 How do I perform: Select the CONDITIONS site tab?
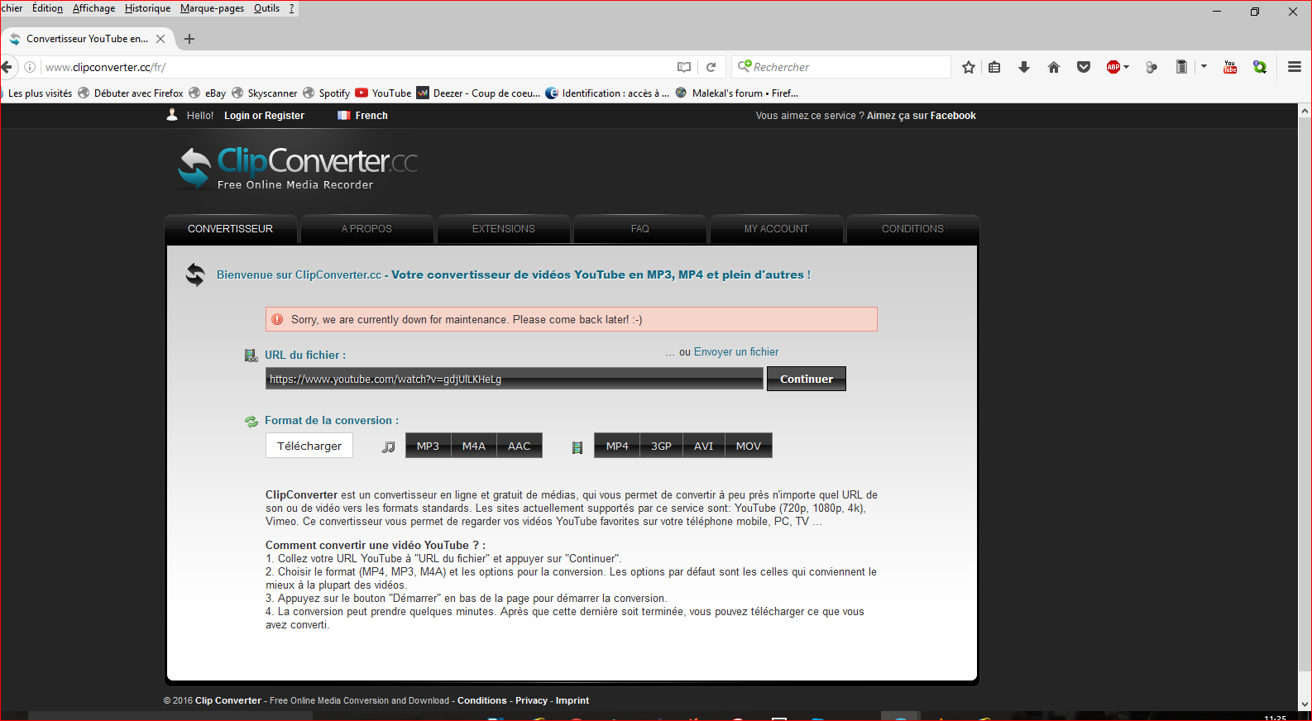click(x=912, y=229)
